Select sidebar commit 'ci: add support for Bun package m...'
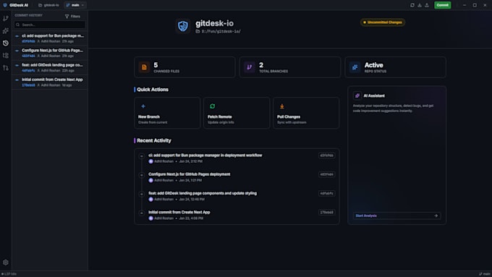492x277 pixels. coord(50,38)
